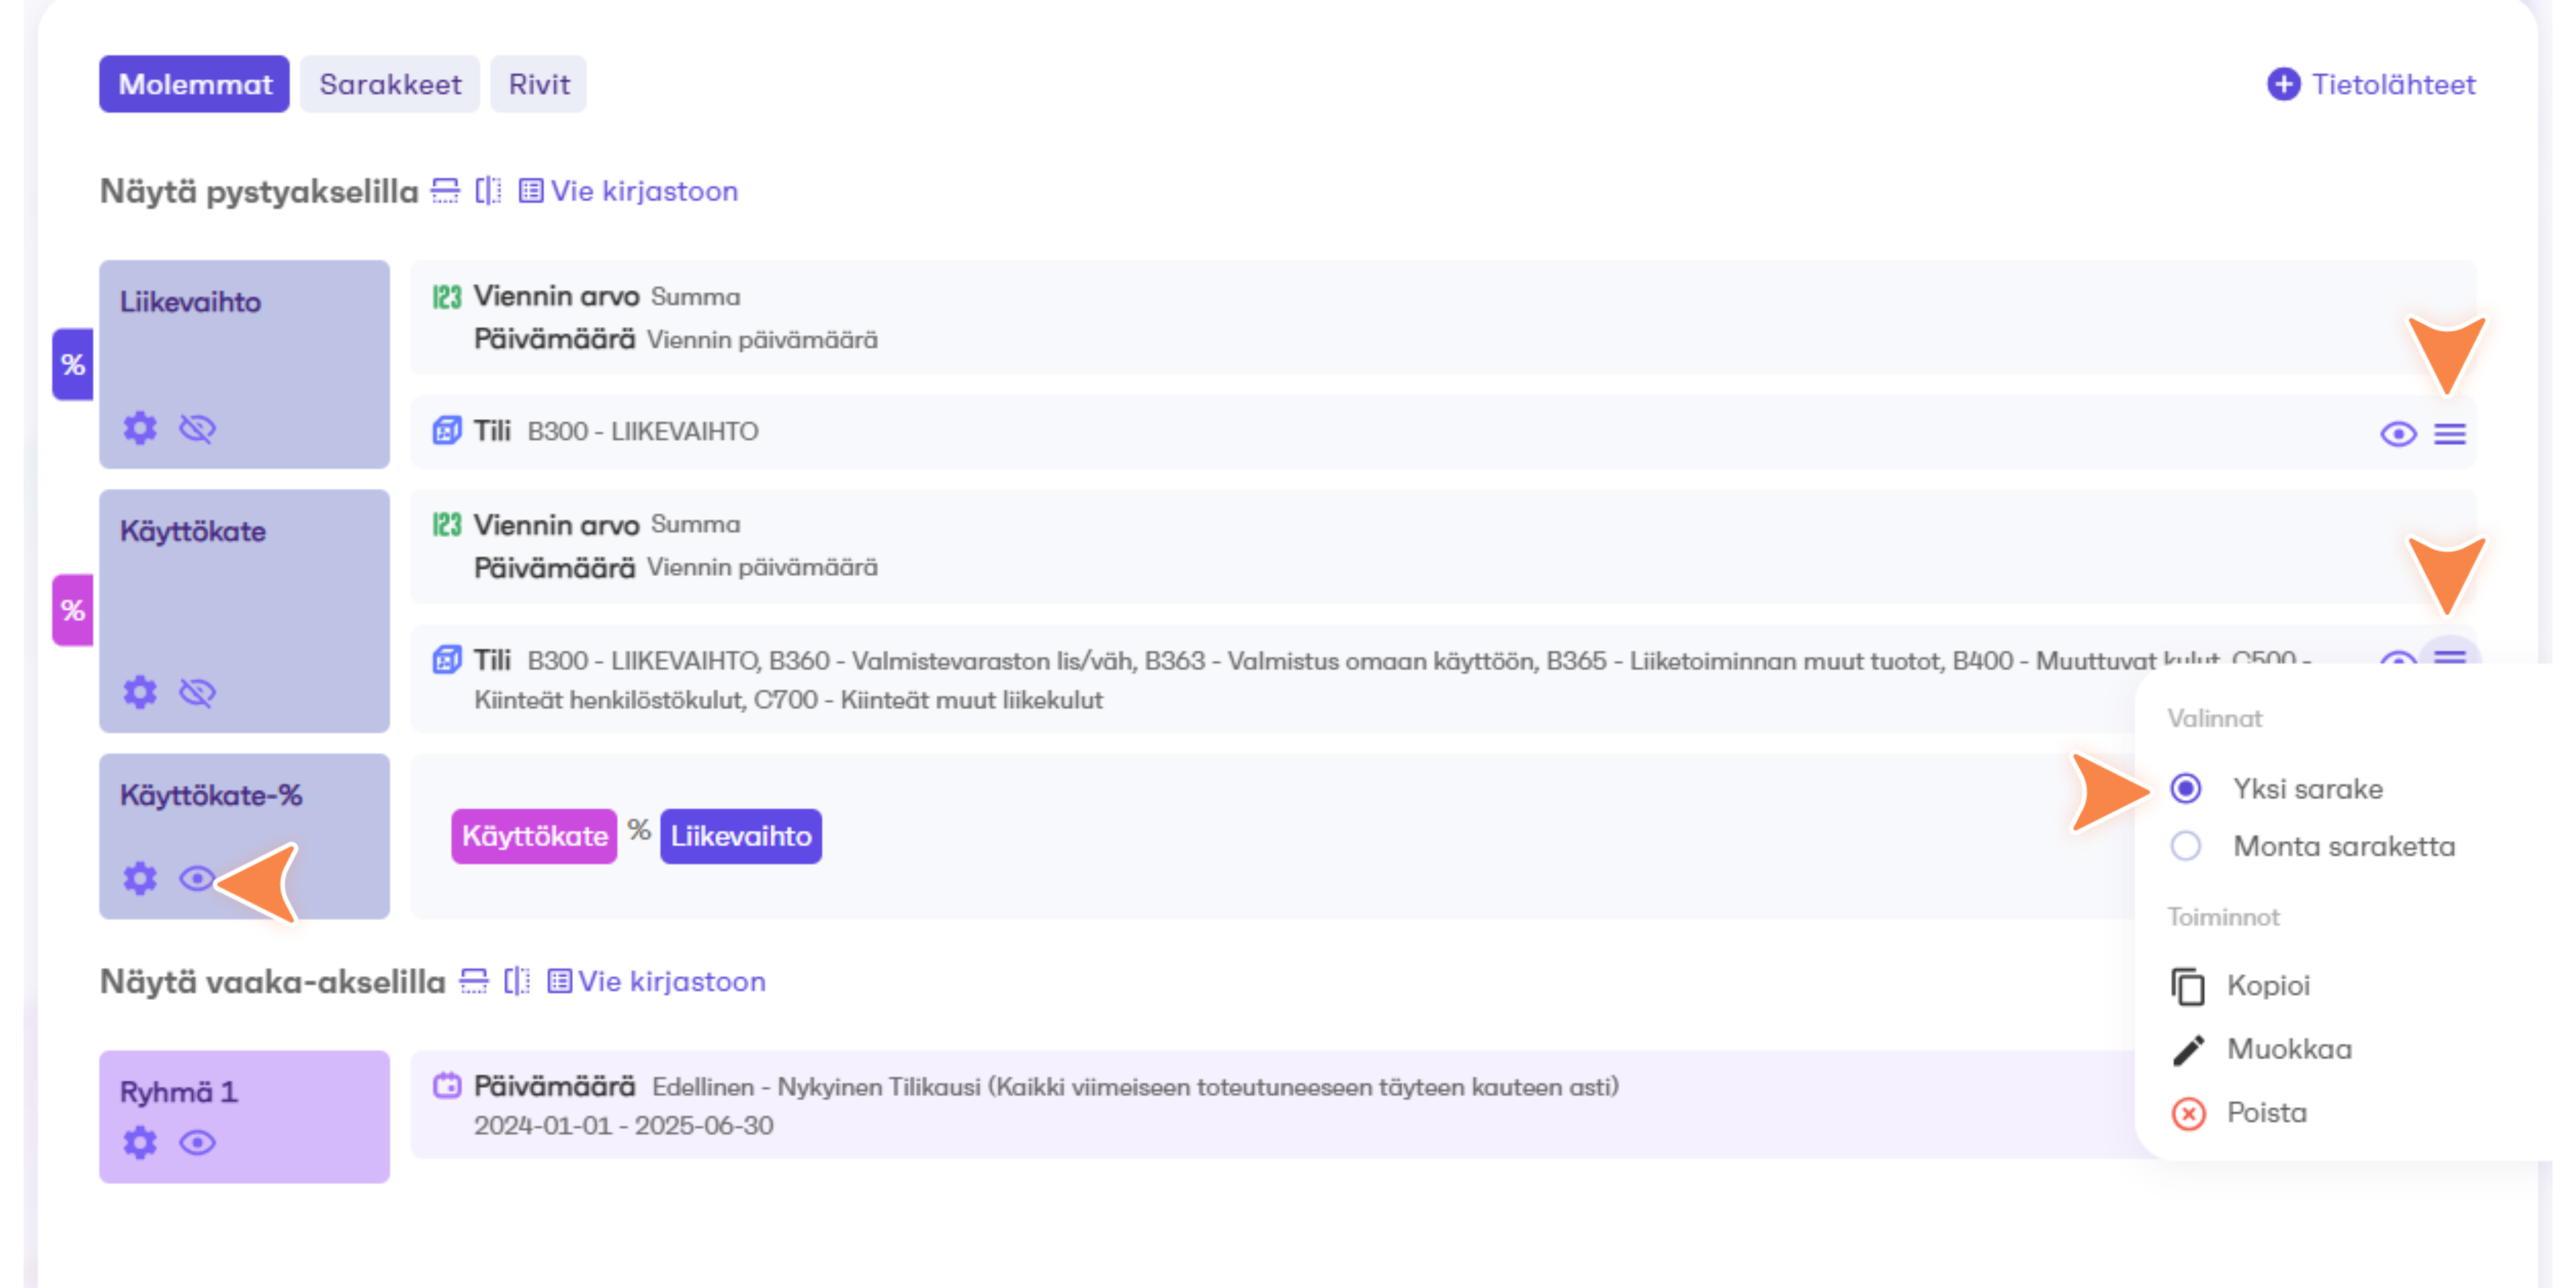Image resolution: width=2576 pixels, height=1288 pixels.
Task: Click the 123 number icon in Liikevaihto row
Action: pyautogui.click(x=446, y=297)
